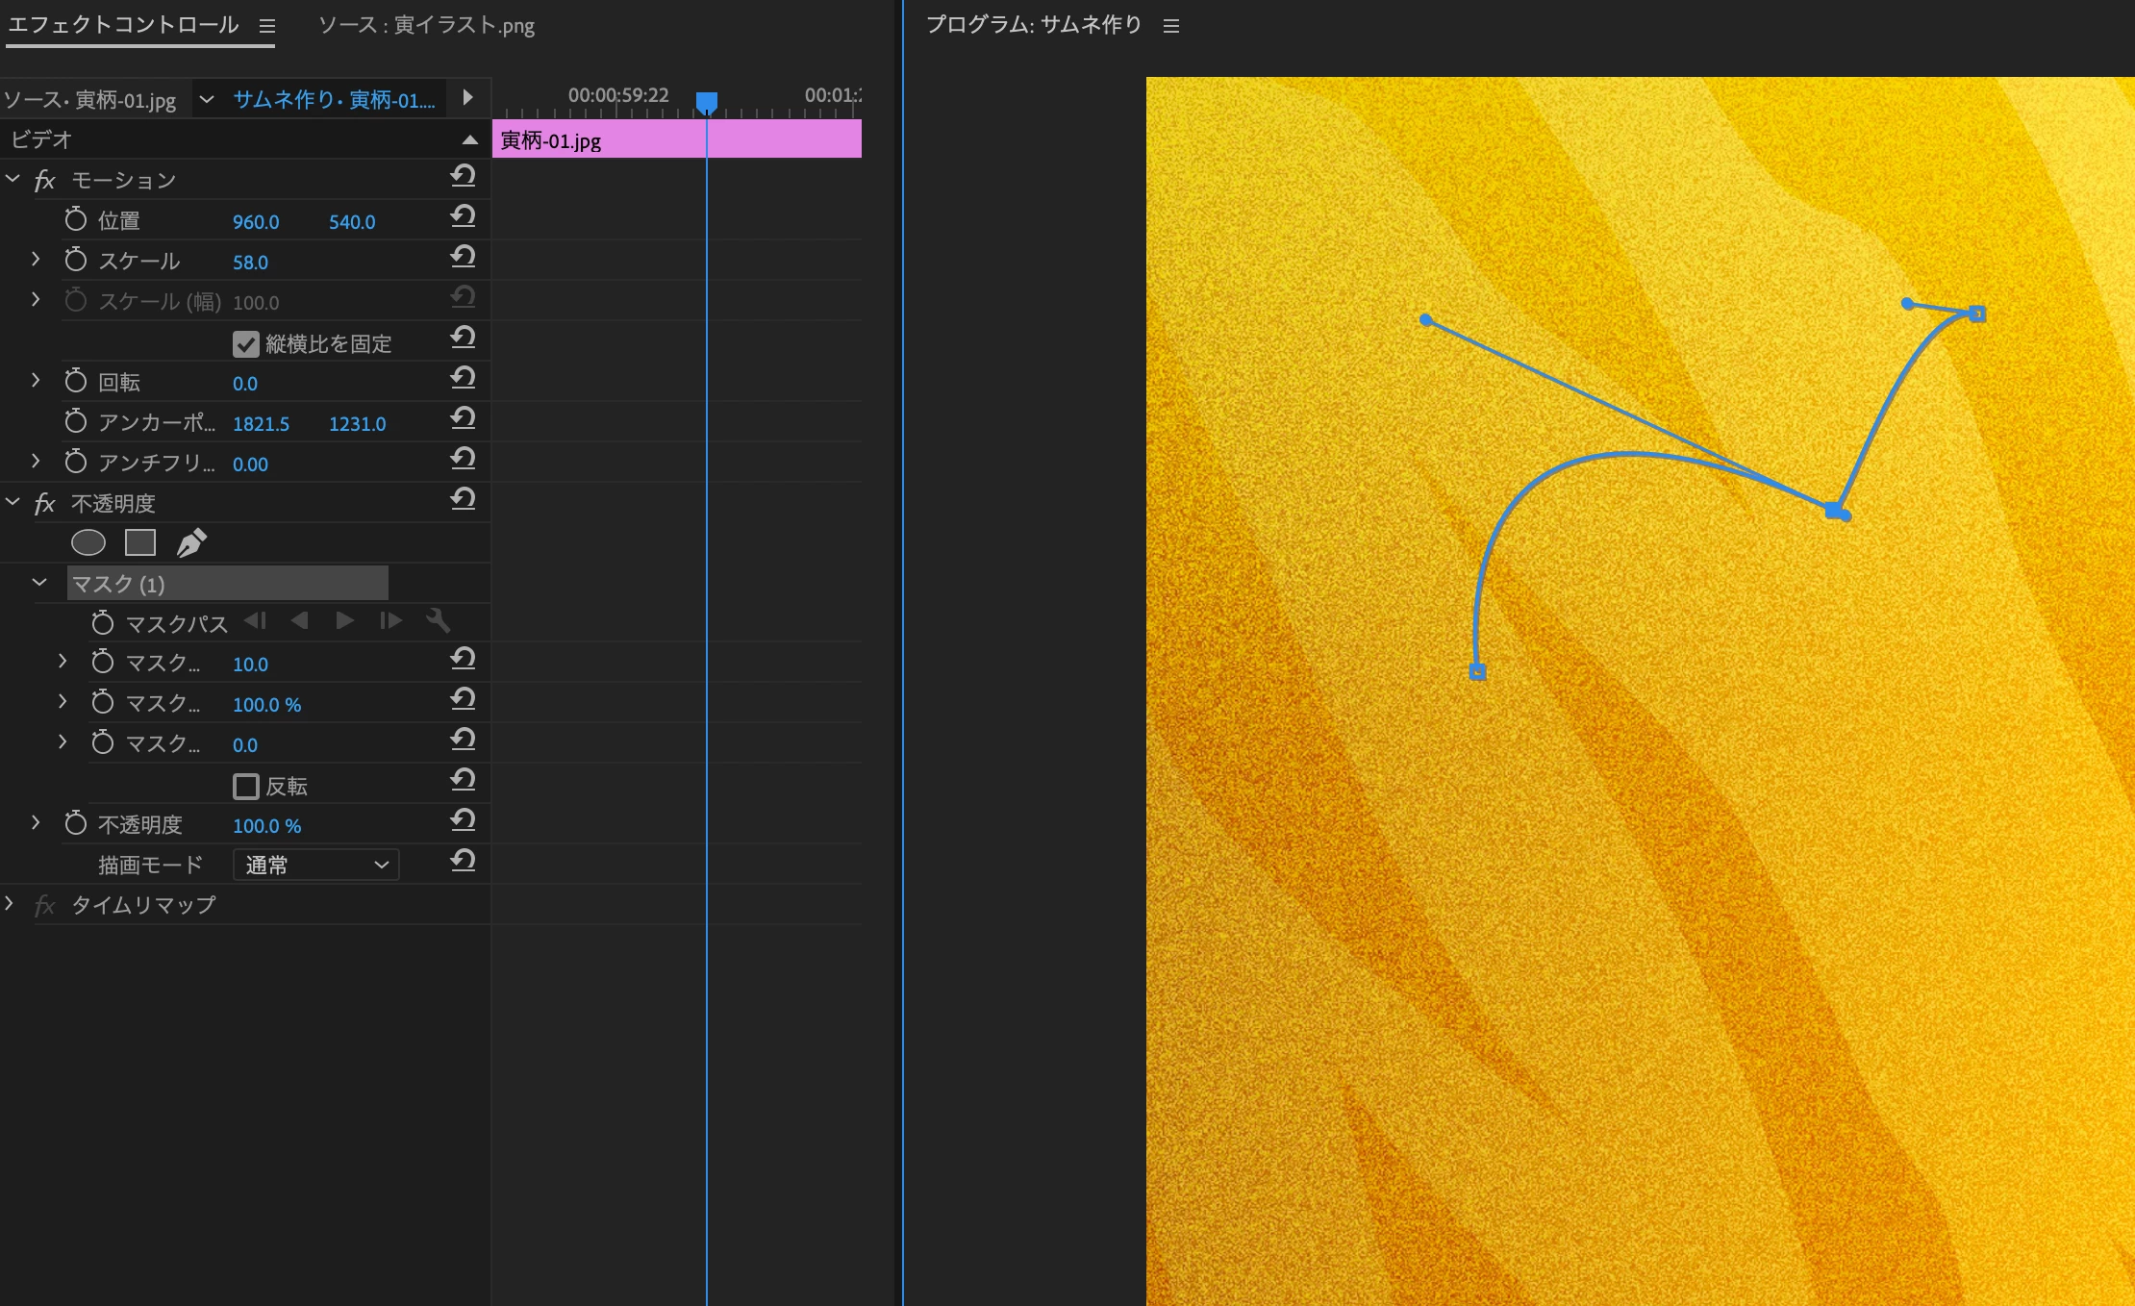Select the 4-point rectangle mask tool

(140, 543)
